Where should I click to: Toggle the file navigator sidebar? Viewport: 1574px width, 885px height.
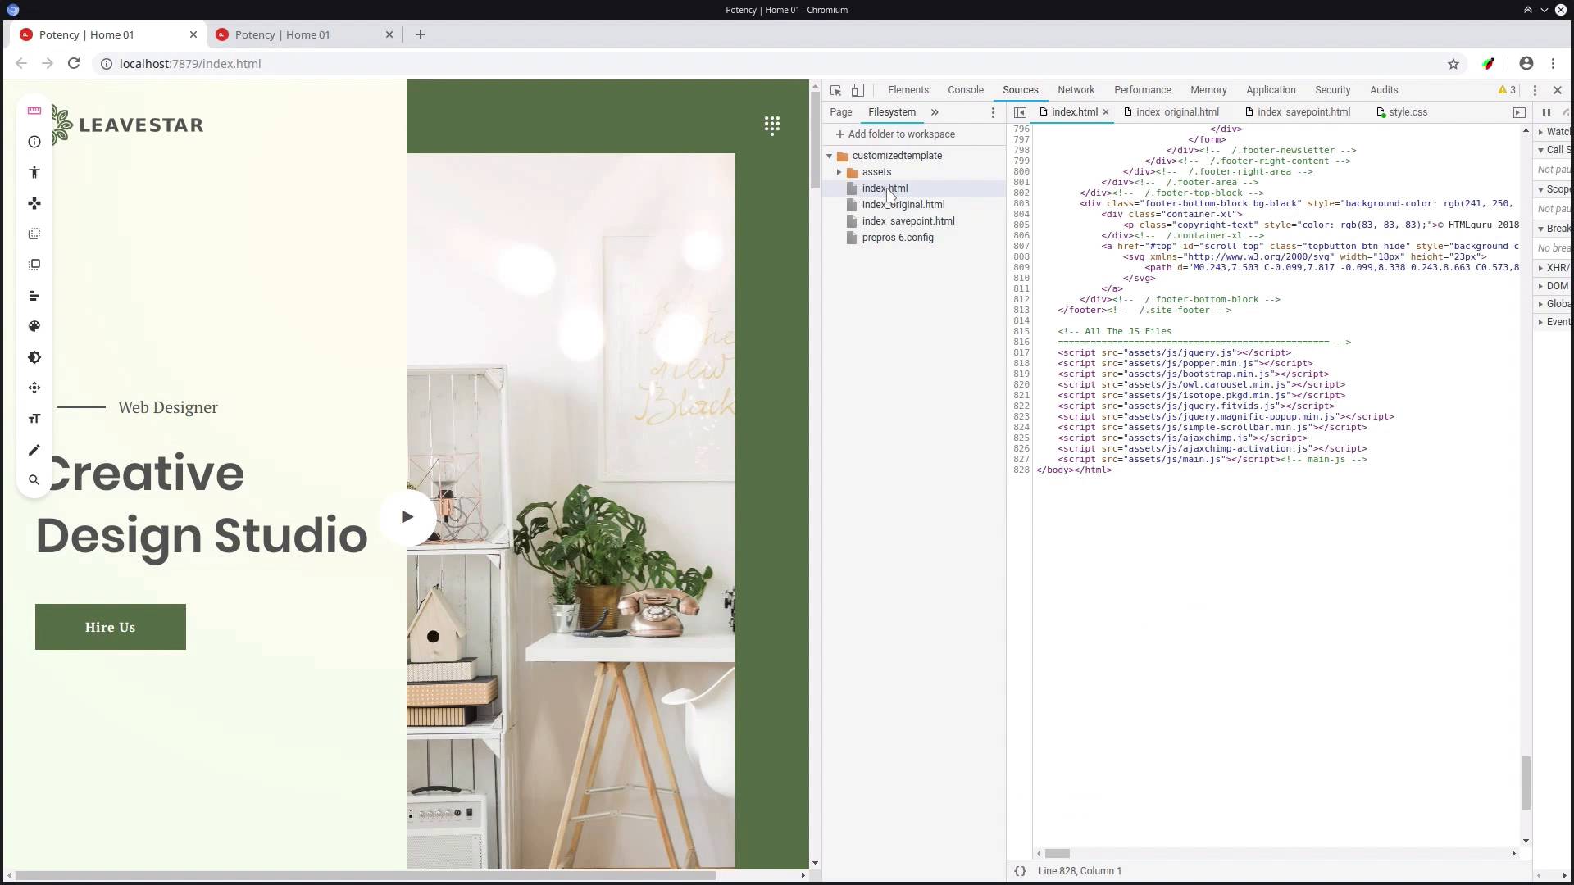click(1020, 112)
